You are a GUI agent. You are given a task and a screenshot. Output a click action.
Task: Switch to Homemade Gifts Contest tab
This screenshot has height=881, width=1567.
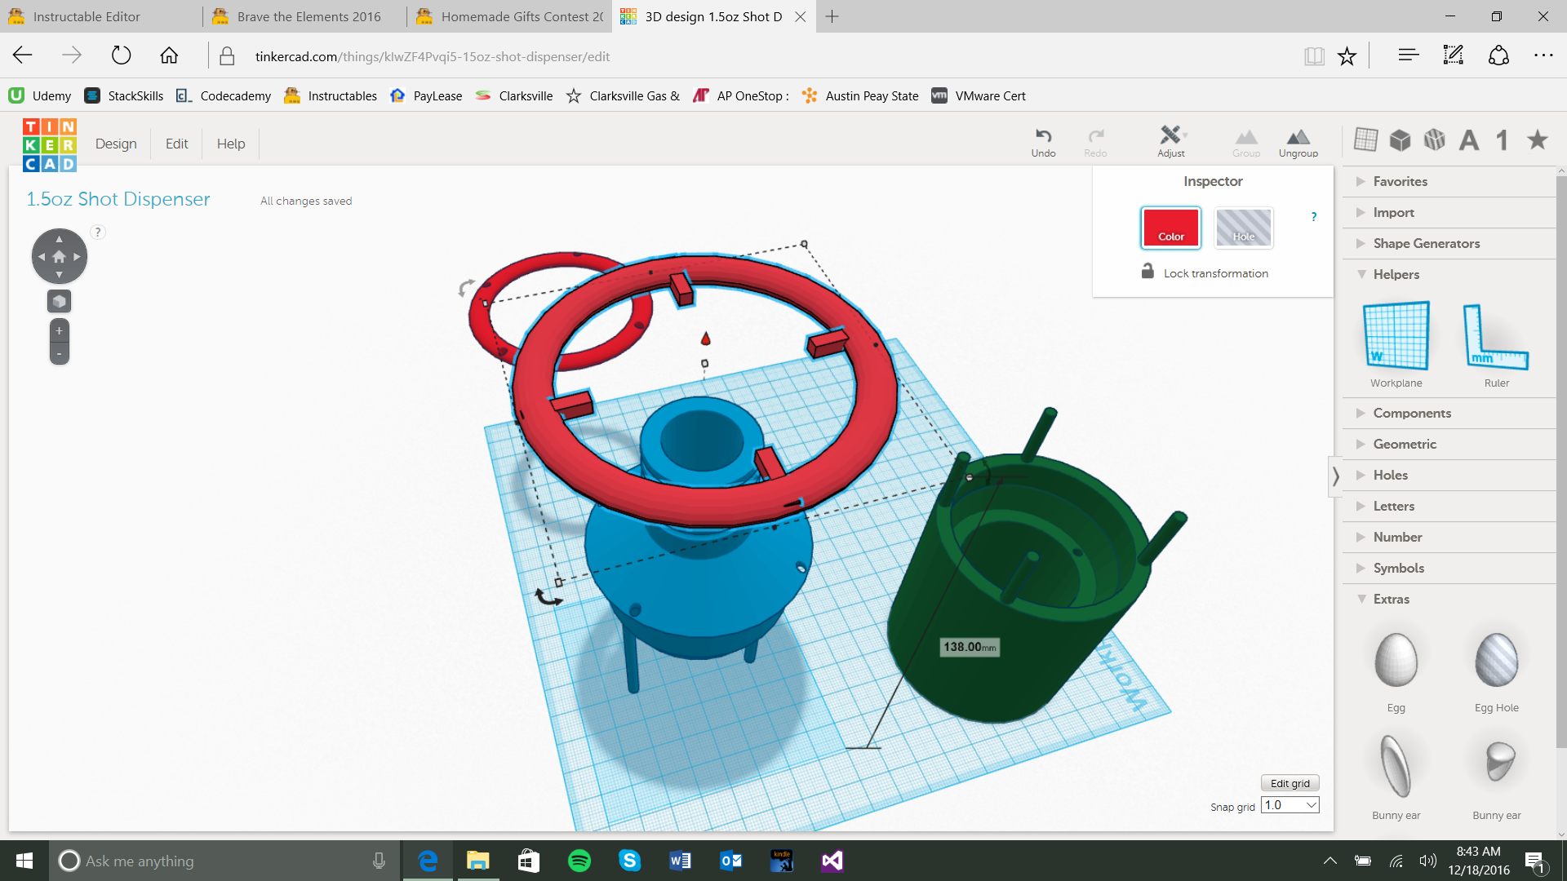click(509, 16)
